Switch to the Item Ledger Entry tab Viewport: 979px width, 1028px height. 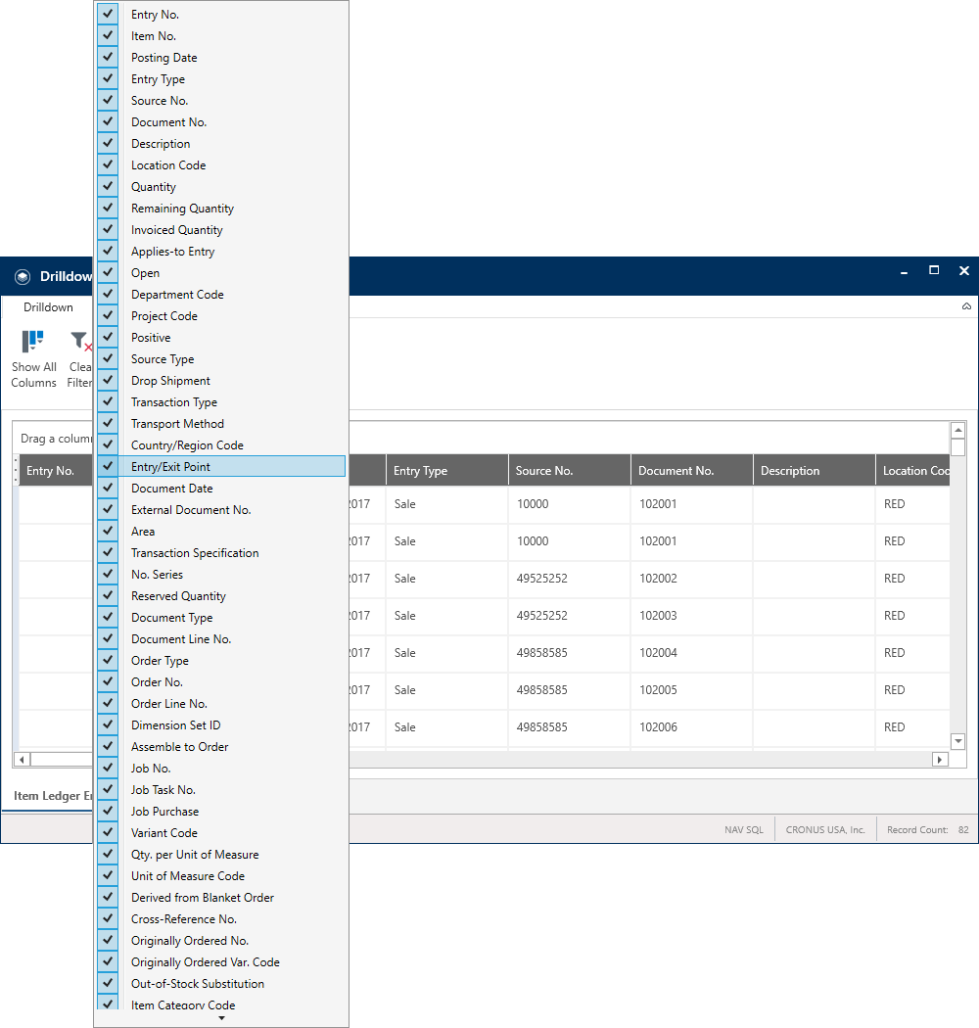click(x=53, y=796)
